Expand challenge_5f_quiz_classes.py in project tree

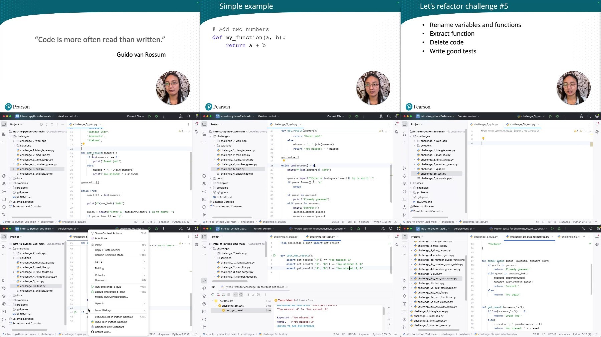tap(411, 302)
